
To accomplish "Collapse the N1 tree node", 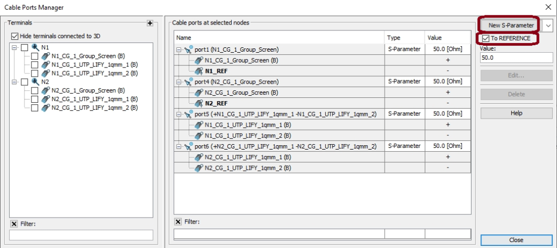I will pos(14,47).
